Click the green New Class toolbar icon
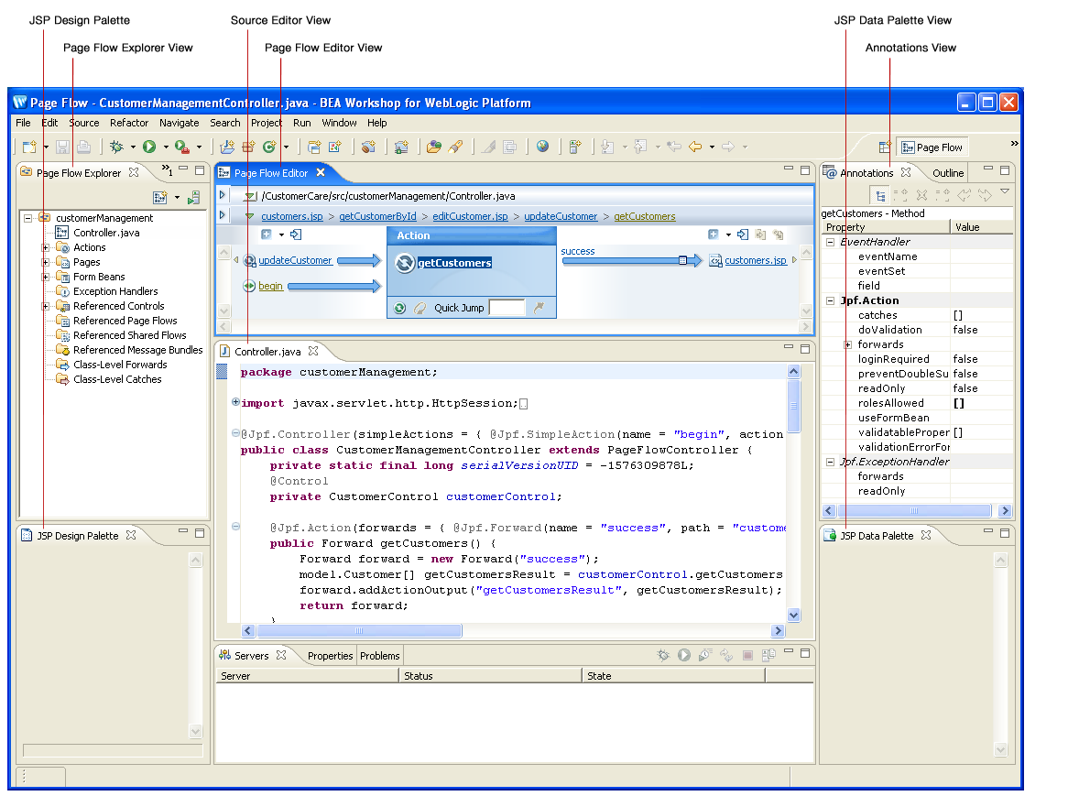The width and height of the screenshot is (1068, 796). pyautogui.click(x=269, y=147)
